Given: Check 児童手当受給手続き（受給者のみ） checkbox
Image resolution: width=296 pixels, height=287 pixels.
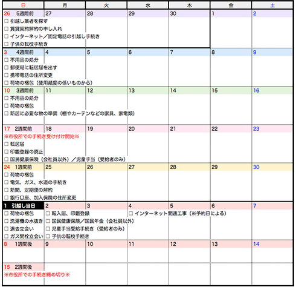Looking at the screenshot, I should pos(48,229).
